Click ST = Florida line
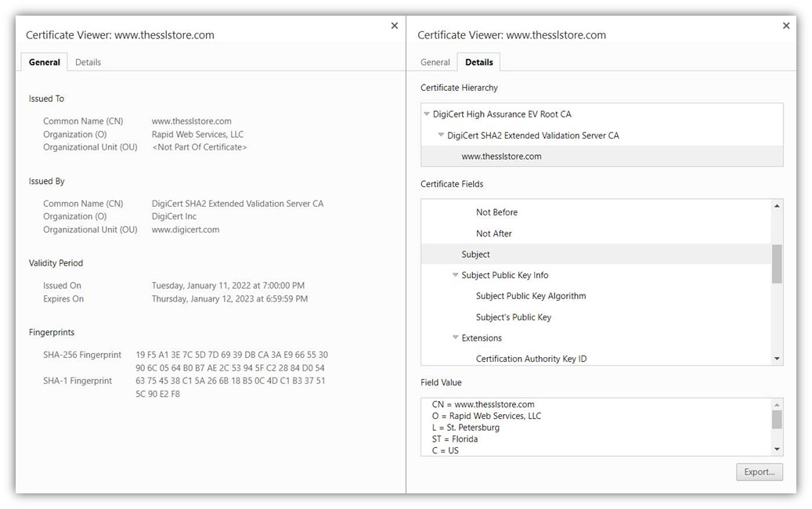This screenshot has height=509, width=812. pyautogui.click(x=455, y=439)
